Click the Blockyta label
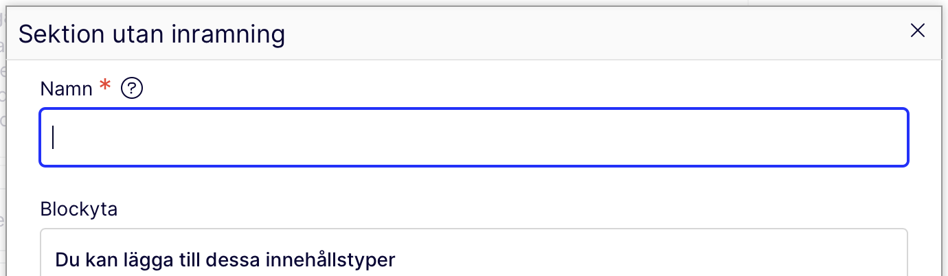Image resolution: width=948 pixels, height=276 pixels. click(x=78, y=209)
